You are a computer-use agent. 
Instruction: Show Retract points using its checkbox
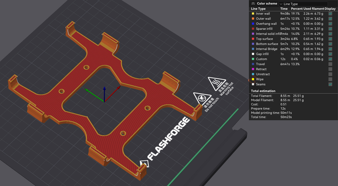point(330,69)
